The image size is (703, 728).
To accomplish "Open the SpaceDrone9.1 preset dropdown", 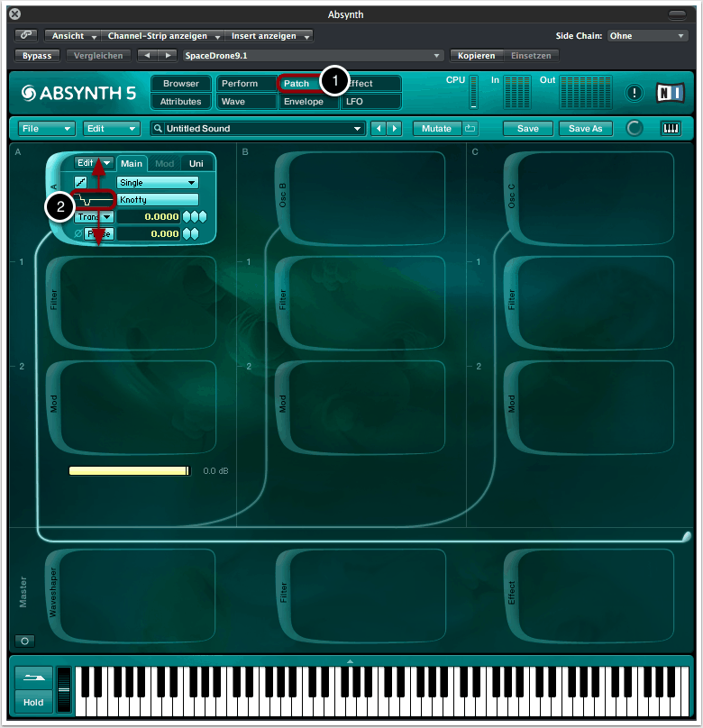I will [313, 56].
